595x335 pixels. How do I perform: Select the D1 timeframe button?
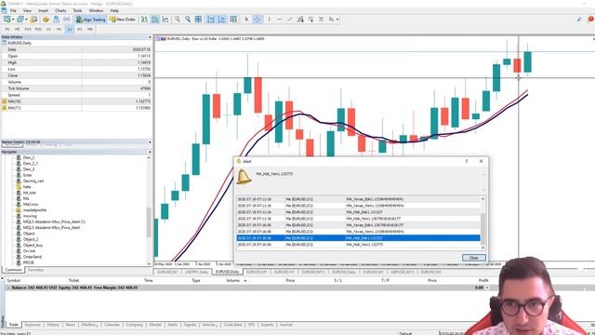[70, 29]
